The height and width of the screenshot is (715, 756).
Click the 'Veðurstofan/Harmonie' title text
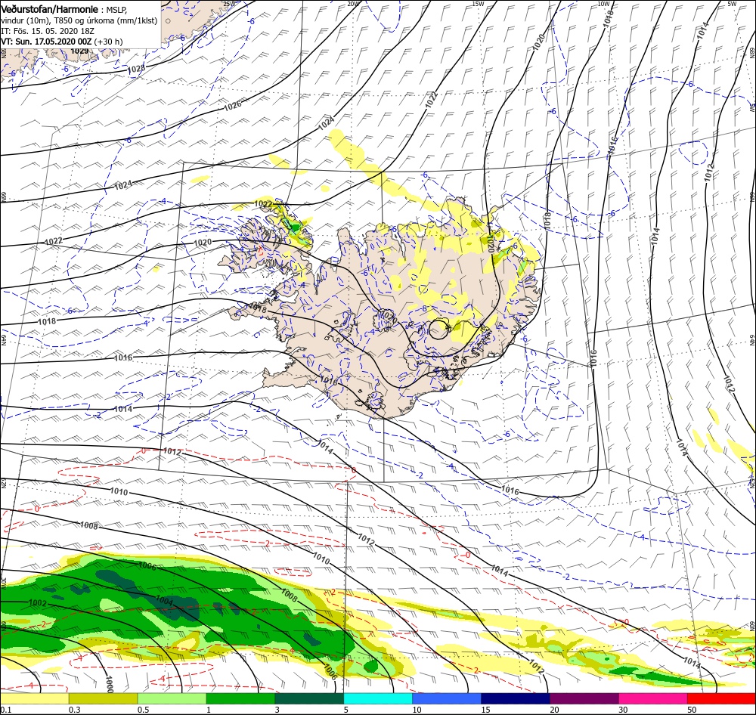pos(50,10)
